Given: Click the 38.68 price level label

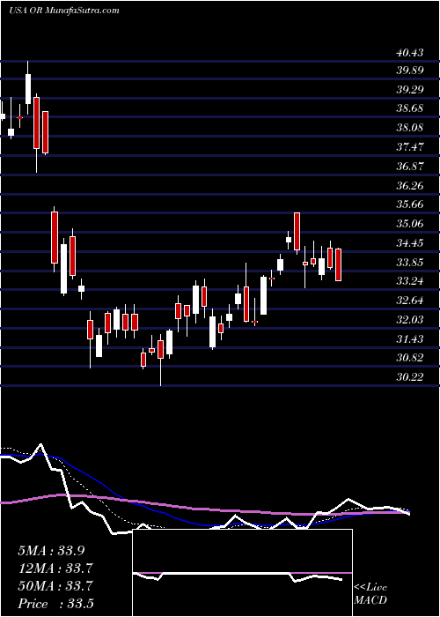Looking at the screenshot, I should [410, 108].
